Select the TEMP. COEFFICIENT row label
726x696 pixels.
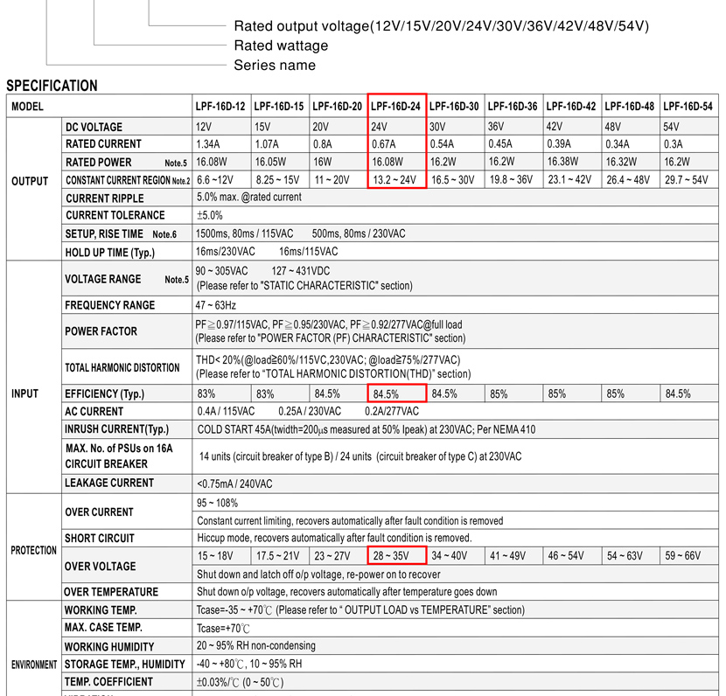click(108, 682)
